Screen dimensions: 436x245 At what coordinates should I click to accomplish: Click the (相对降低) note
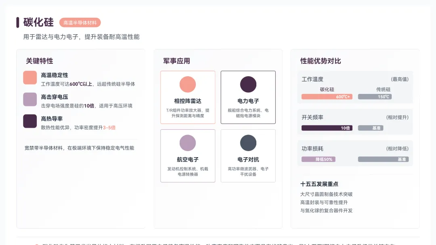[x=397, y=149]
